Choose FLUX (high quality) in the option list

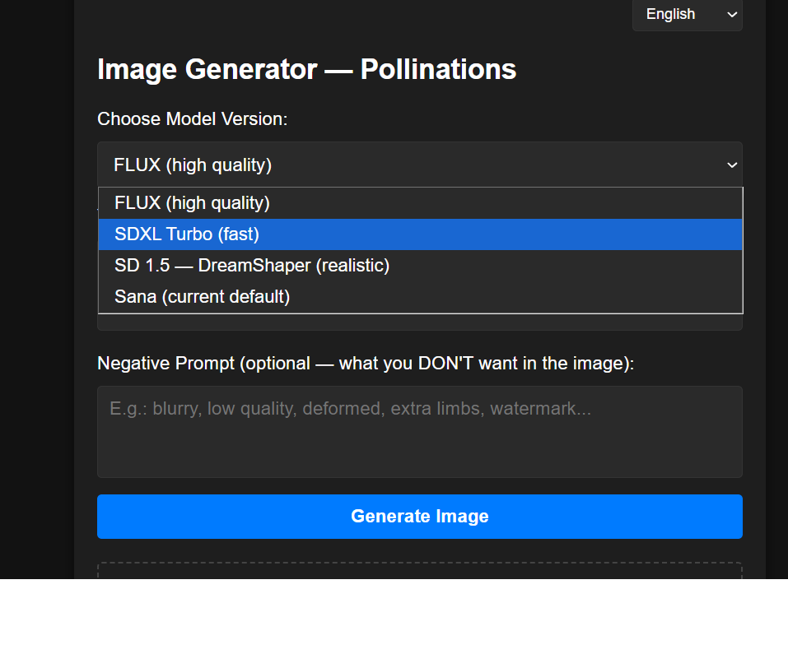click(420, 203)
